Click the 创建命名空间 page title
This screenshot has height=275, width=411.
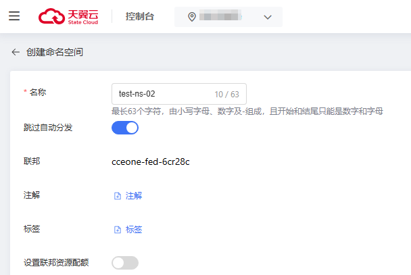tap(55, 51)
